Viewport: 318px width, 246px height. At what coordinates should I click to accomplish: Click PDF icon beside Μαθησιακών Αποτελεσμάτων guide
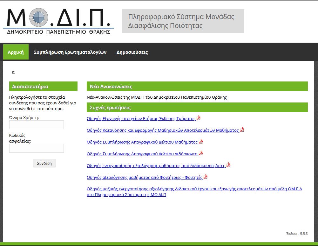pos(242,130)
